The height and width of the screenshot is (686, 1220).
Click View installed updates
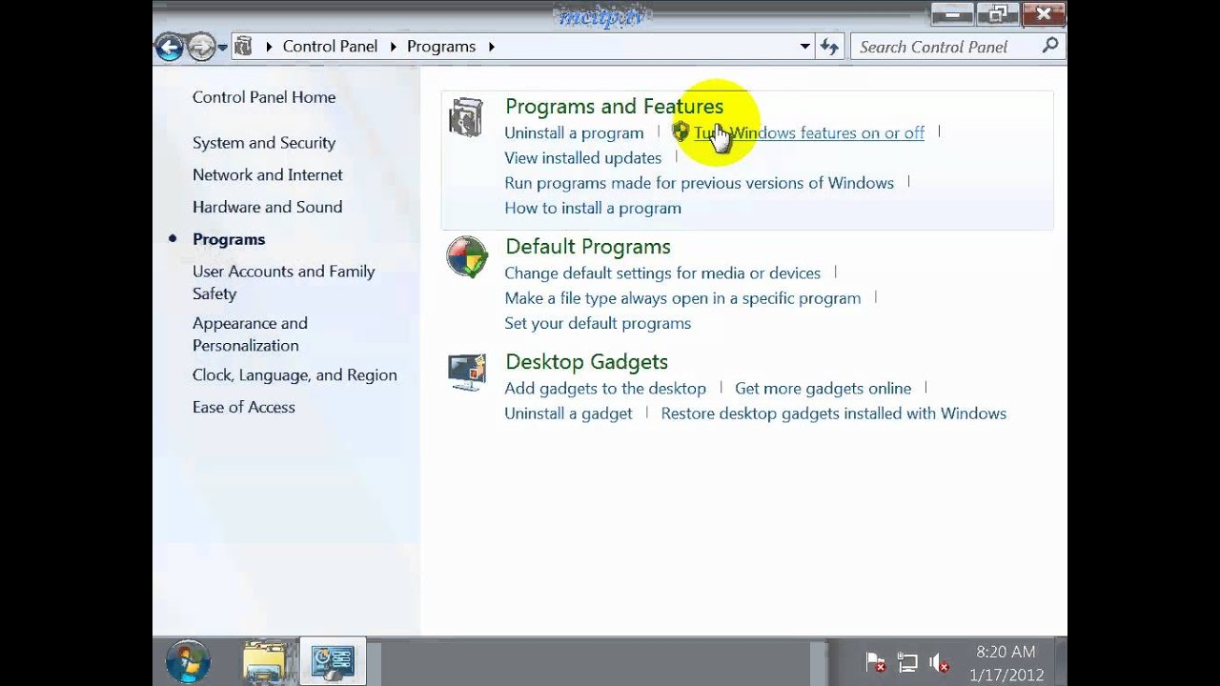pyautogui.click(x=583, y=158)
